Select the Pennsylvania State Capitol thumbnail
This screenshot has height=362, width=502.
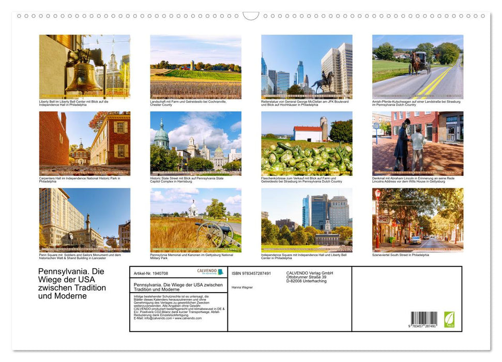195,143
